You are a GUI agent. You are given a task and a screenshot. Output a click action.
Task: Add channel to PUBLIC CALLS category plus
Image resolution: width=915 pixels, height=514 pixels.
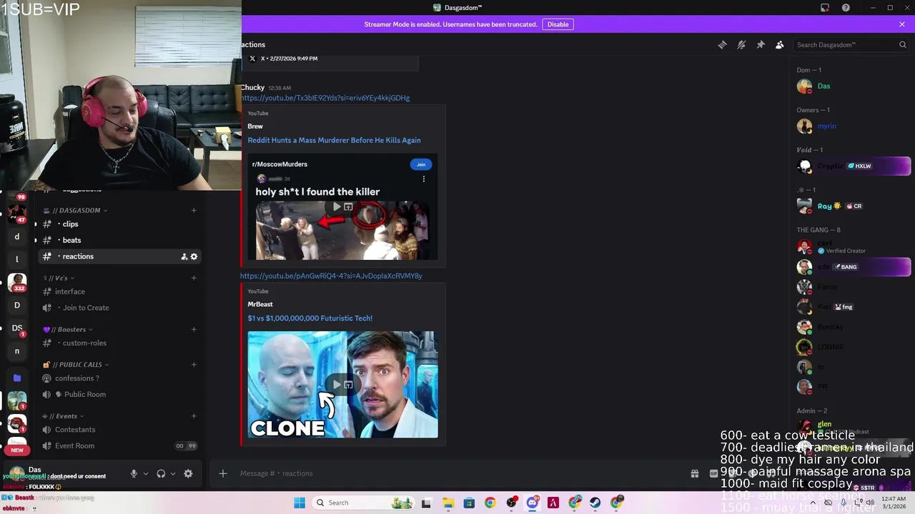pyautogui.click(x=194, y=365)
